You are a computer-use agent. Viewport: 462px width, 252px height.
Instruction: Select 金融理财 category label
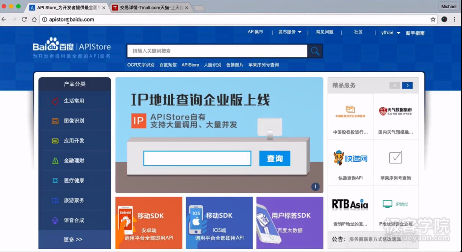coord(74,161)
